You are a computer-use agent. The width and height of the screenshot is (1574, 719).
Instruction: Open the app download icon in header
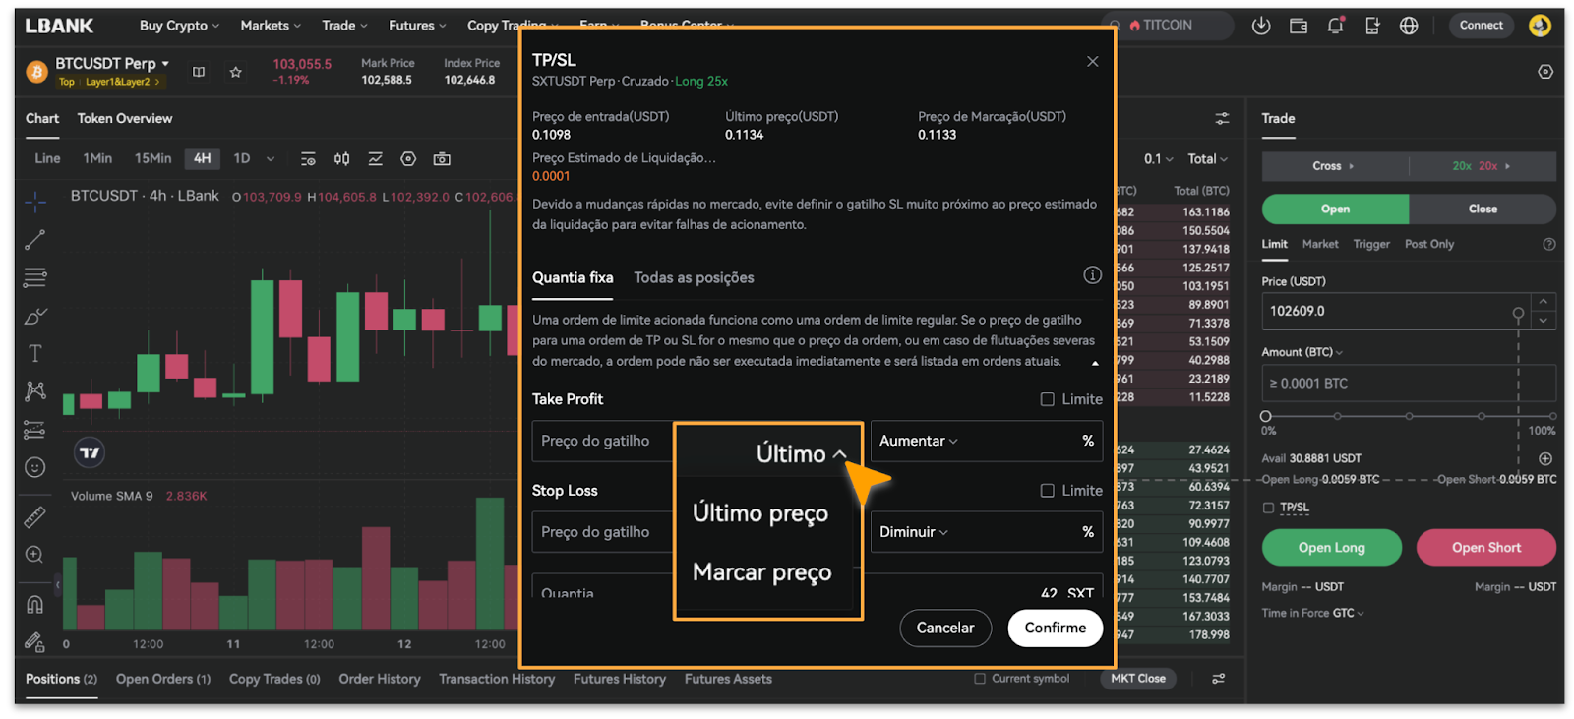[1261, 26]
